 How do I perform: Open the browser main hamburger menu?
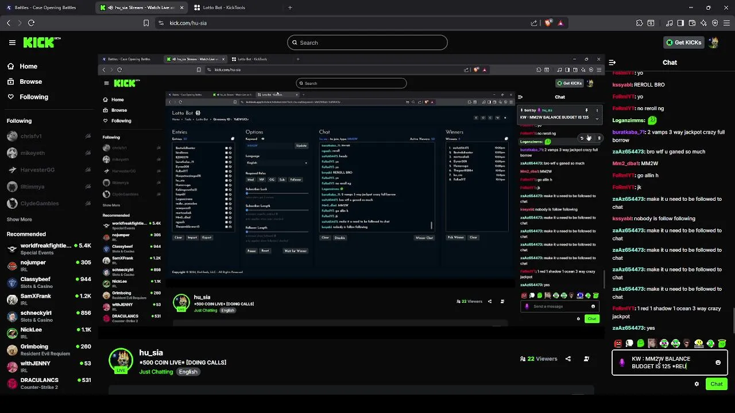point(726,23)
